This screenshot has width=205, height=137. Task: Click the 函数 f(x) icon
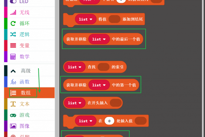pyautogui.click(x=13, y=82)
